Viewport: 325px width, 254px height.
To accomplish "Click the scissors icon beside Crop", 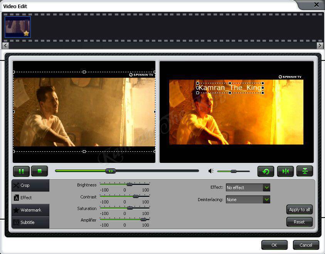I will [x=16, y=185].
